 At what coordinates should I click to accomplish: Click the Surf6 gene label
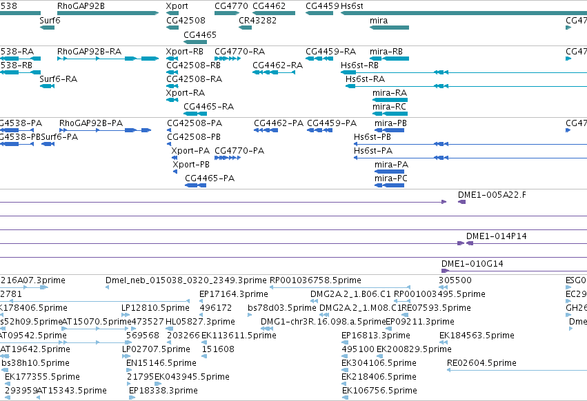pos(50,20)
